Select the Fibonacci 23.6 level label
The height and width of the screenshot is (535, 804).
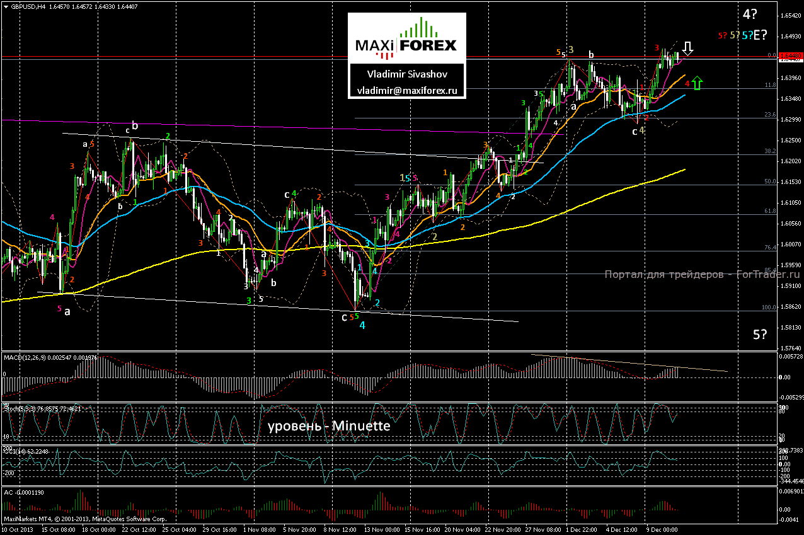(x=769, y=115)
